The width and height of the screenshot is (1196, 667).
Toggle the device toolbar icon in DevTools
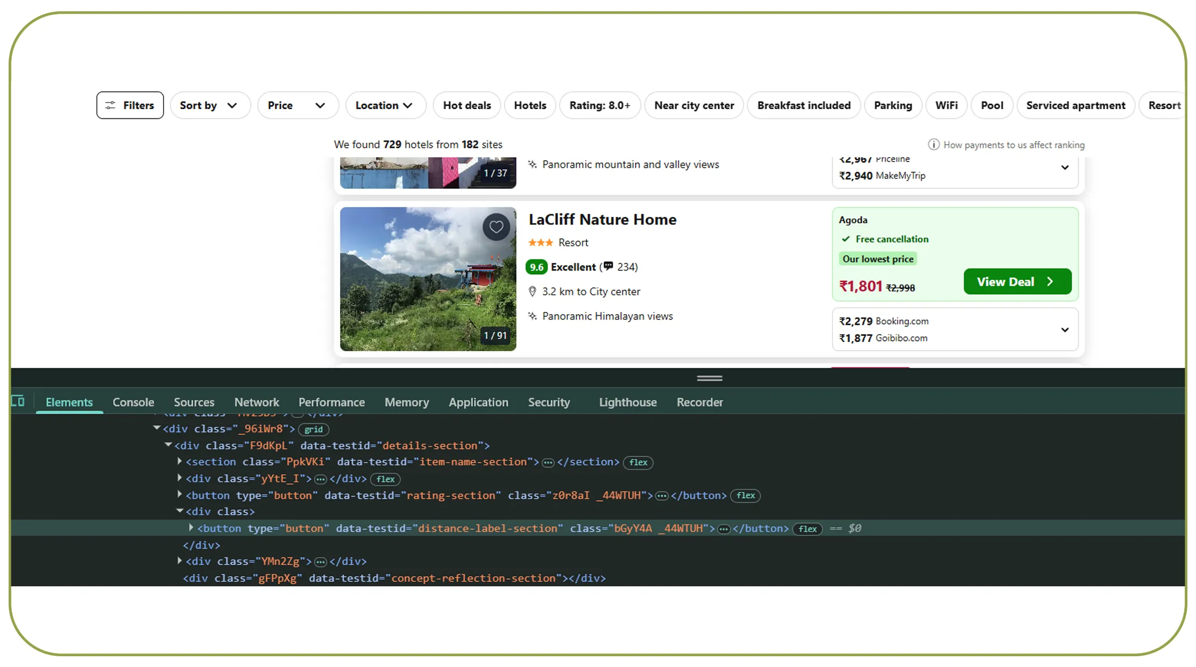[x=18, y=401]
